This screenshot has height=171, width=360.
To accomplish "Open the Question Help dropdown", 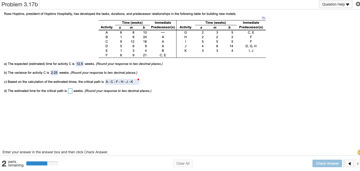I will click(335, 4).
